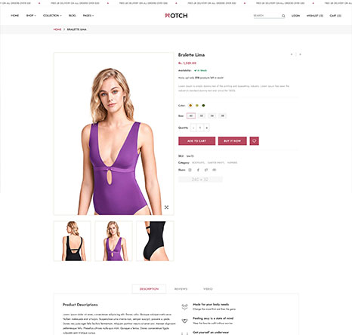Switch to the Reviews tab
The image size is (352, 335).
pos(181,289)
